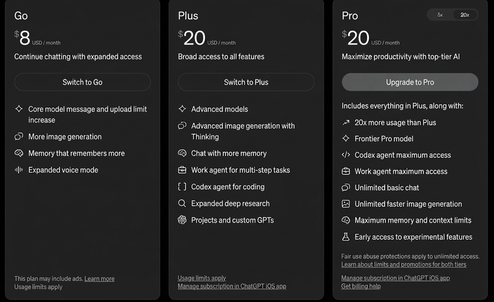Click the 'Expanded deep research' feature text
The width and height of the screenshot is (494, 302).
pyautogui.click(x=230, y=203)
